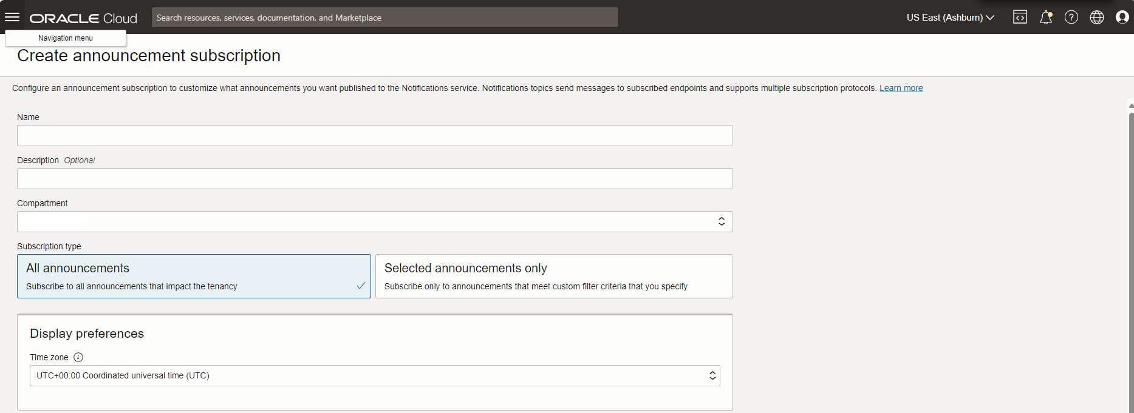1134x413 pixels.
Task: Click into the Name text field
Action: coord(375,135)
